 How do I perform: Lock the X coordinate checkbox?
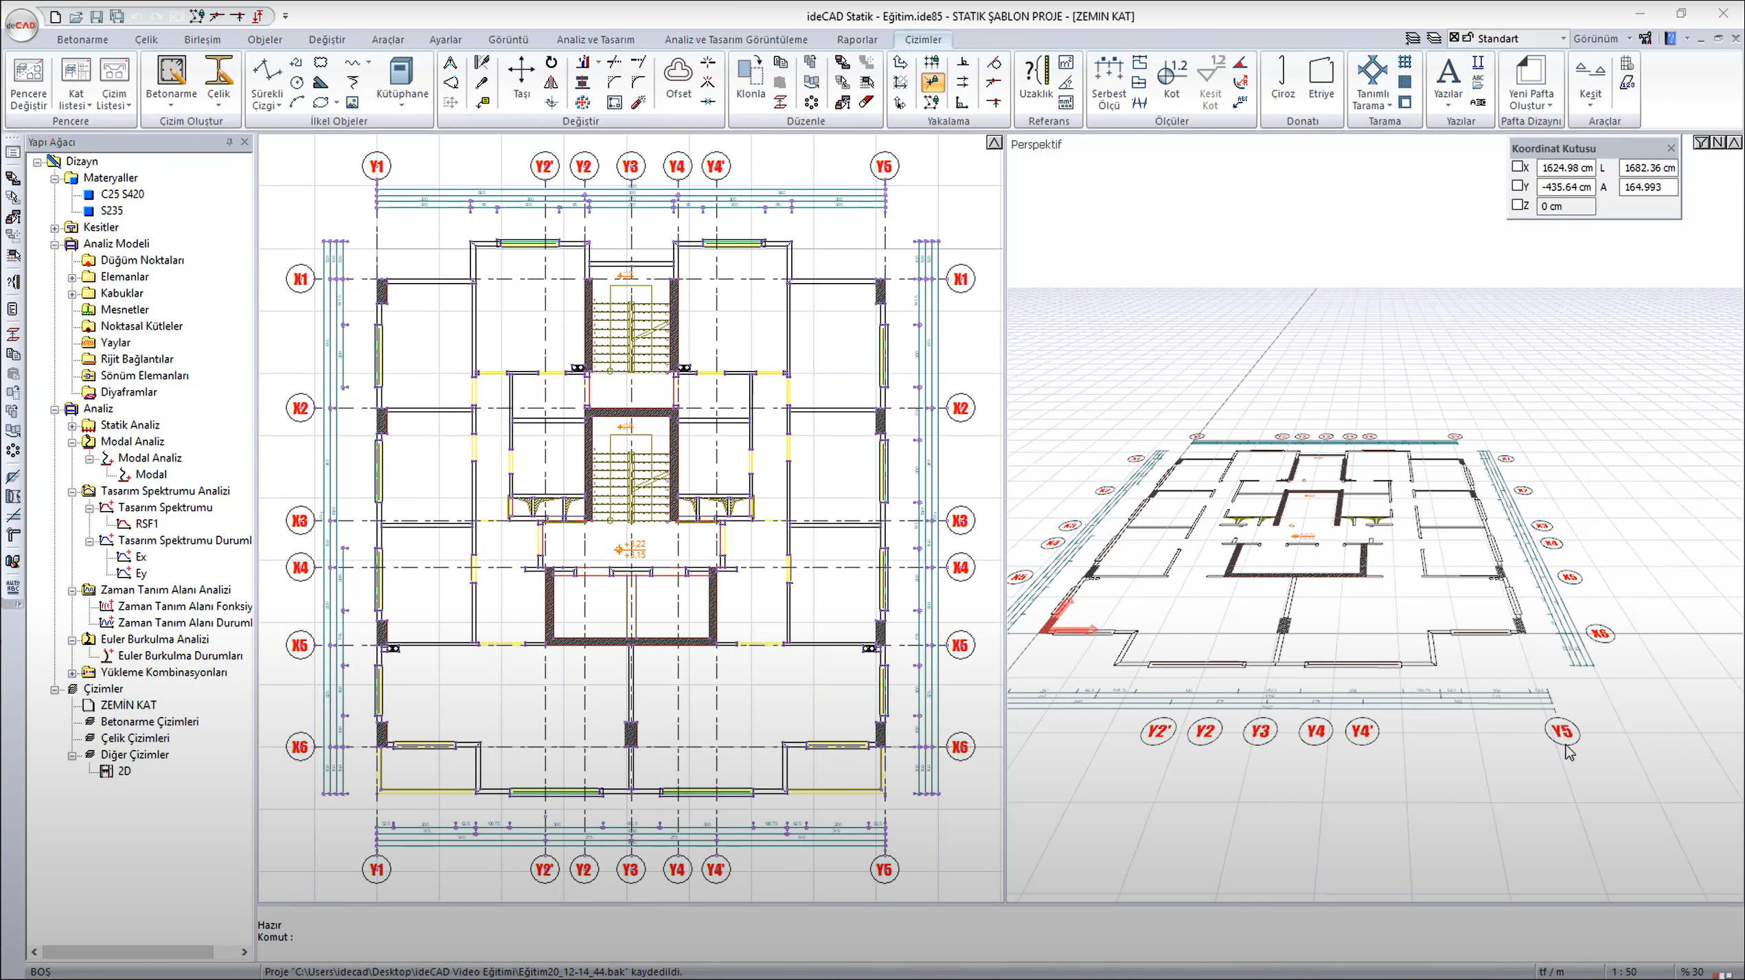pos(1517,167)
